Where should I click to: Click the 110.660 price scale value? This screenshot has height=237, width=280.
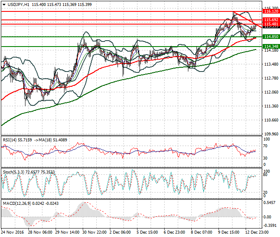tap(271, 120)
